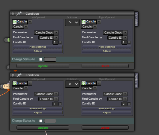Click upper panel right More settings button

pos(107,47)
